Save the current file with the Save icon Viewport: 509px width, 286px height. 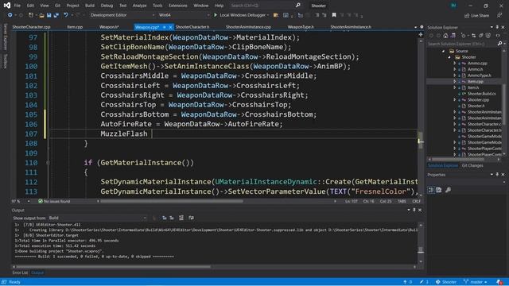coord(49,15)
